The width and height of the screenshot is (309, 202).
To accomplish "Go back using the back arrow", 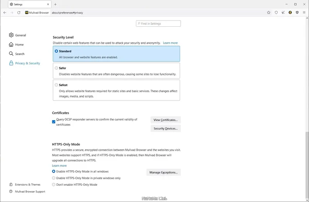I will (x=5, y=12).
